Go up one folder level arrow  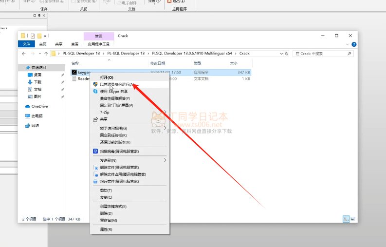point(46,54)
